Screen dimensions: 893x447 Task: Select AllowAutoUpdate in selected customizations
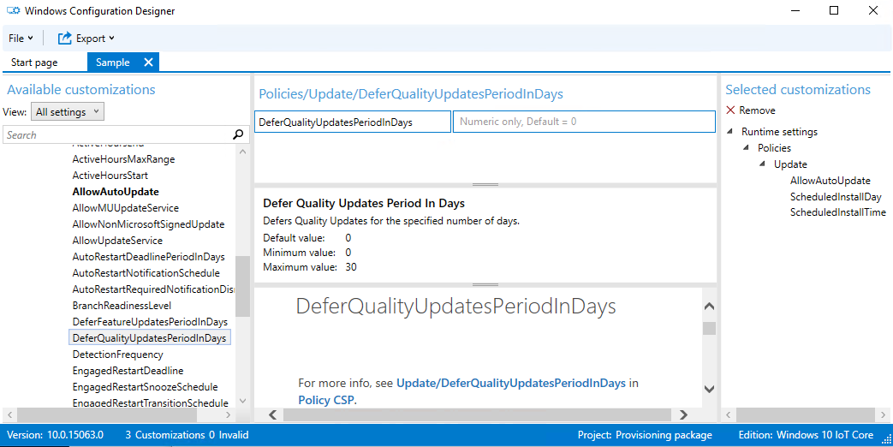coord(830,181)
